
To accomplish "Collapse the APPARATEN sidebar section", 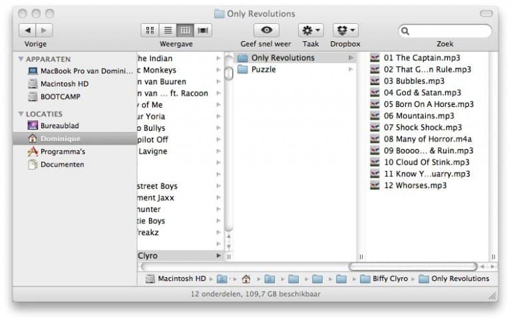I will [x=21, y=59].
